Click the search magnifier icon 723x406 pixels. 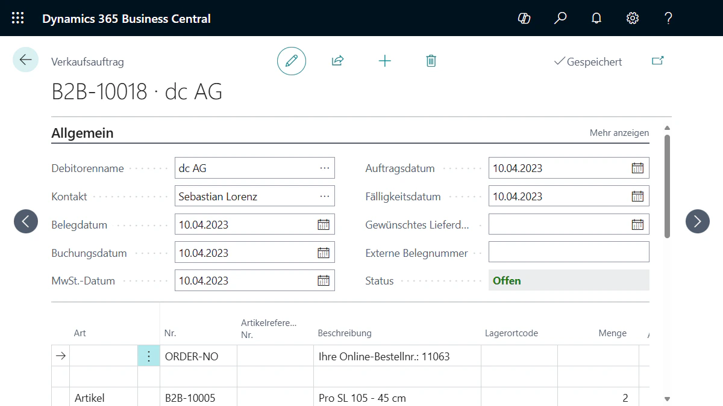pyautogui.click(x=560, y=18)
